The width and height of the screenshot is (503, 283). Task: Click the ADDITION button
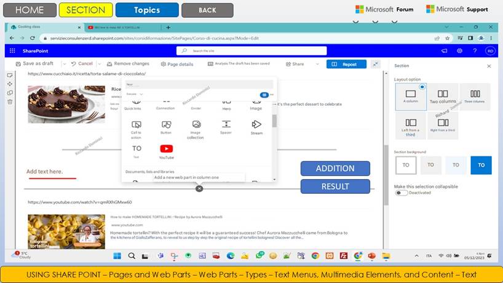click(335, 169)
